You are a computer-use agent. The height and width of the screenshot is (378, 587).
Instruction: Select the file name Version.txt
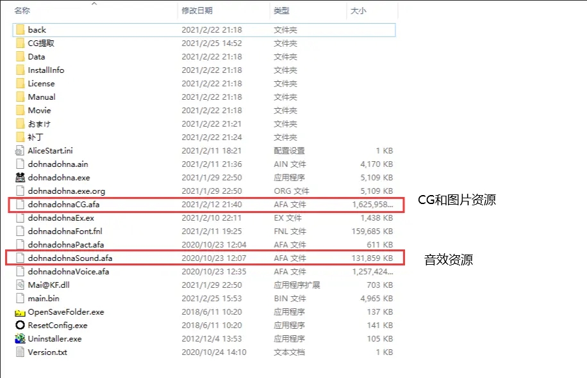[x=47, y=352]
